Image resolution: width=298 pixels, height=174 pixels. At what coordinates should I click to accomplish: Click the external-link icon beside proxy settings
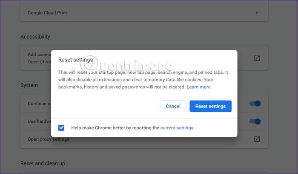click(257, 139)
